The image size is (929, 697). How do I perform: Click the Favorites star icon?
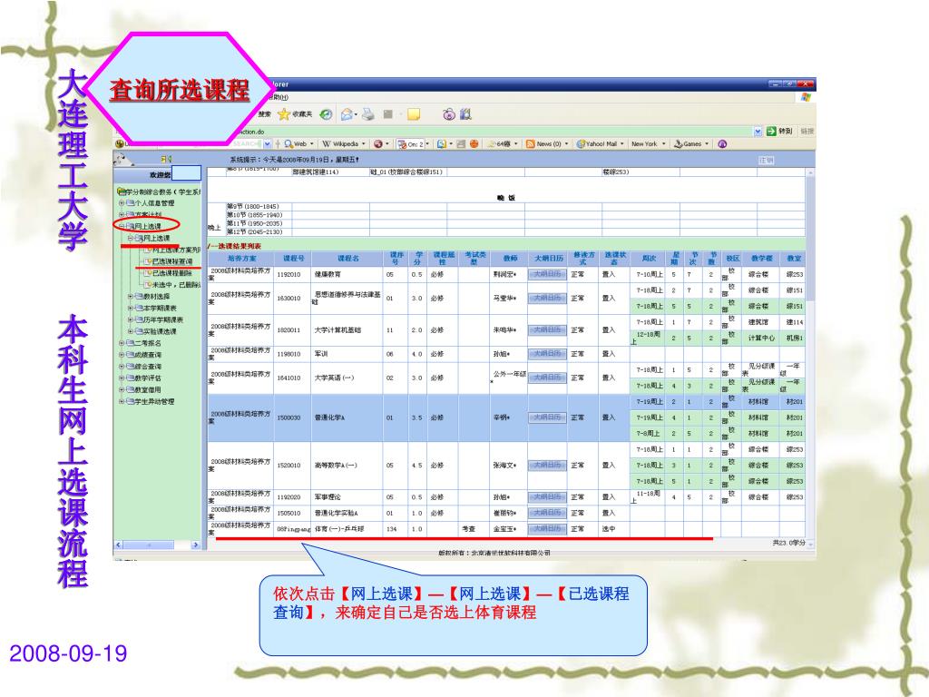coord(284,114)
